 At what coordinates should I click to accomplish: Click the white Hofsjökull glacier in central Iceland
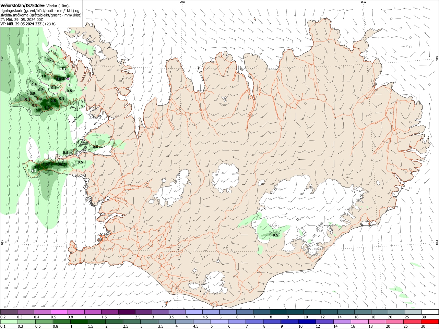(225, 177)
